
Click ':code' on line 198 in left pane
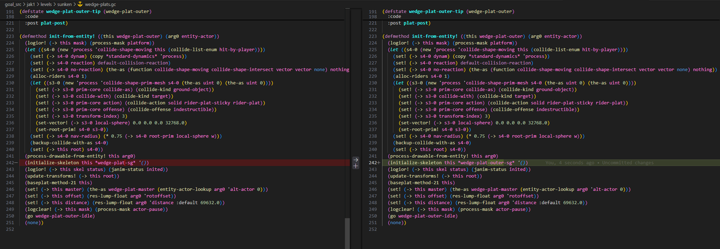pos(32,17)
